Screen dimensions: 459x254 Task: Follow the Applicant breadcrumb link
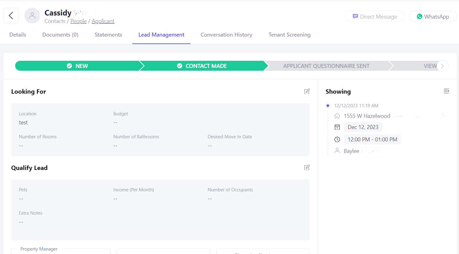point(103,21)
